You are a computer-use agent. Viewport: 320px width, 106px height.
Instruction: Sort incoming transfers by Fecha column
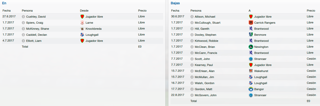pos(6,11)
